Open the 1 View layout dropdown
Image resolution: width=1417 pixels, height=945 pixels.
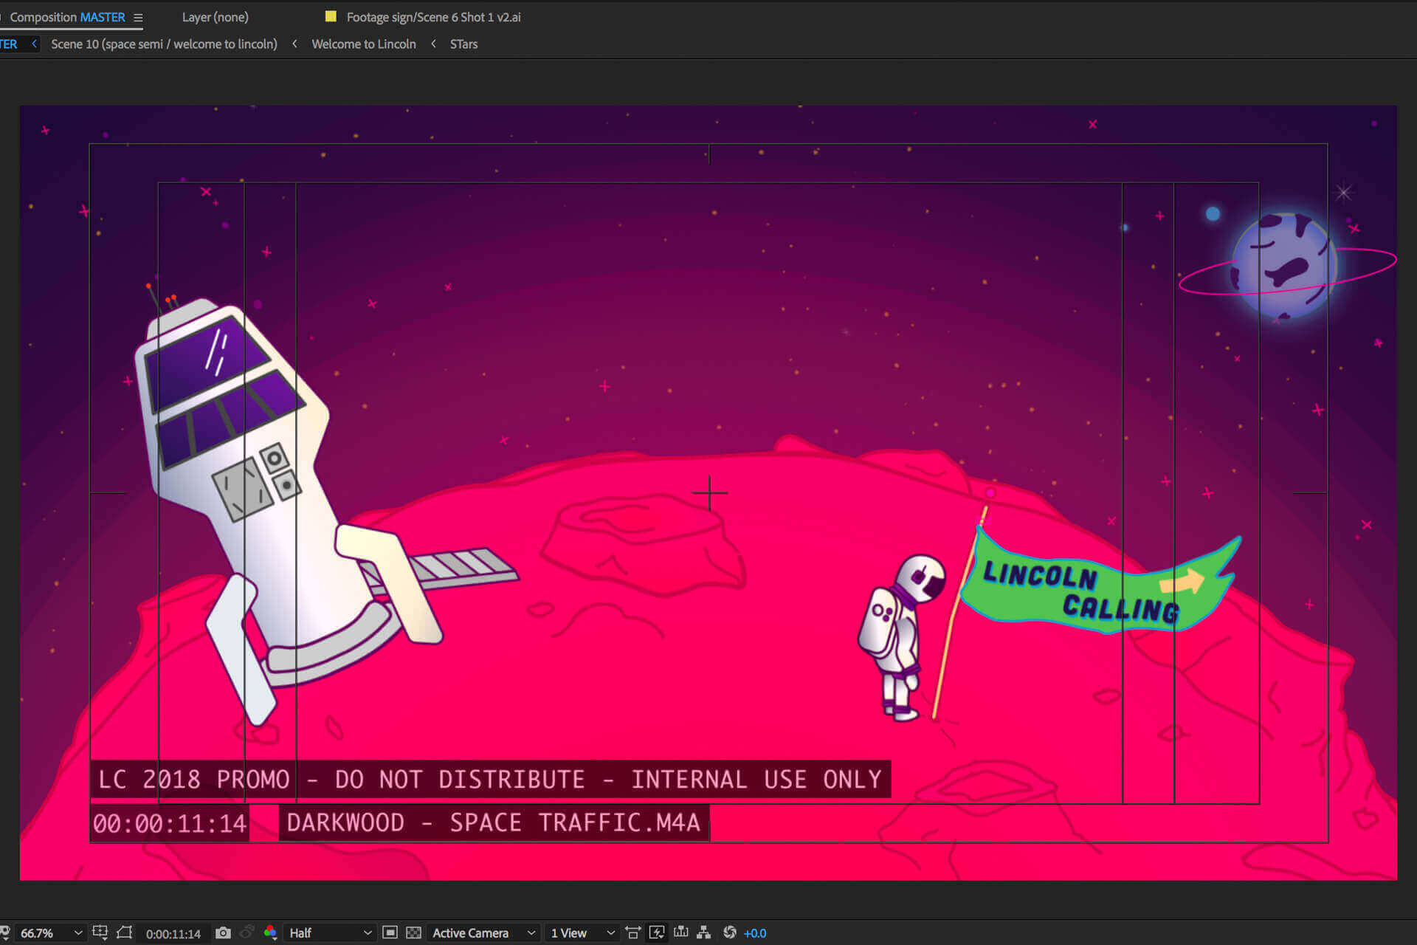tap(582, 933)
